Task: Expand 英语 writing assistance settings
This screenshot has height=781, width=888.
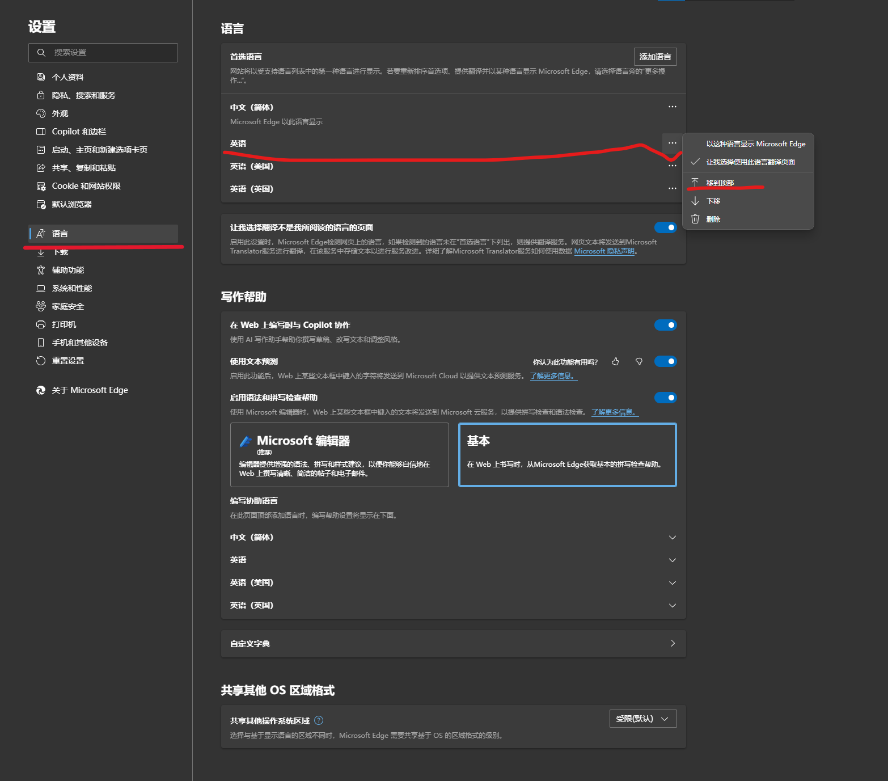Action: (673, 560)
